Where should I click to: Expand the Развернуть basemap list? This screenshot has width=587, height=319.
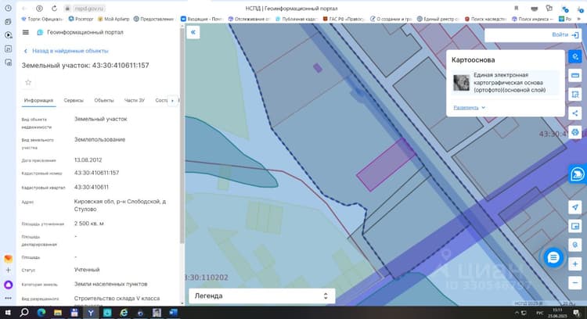pos(469,108)
